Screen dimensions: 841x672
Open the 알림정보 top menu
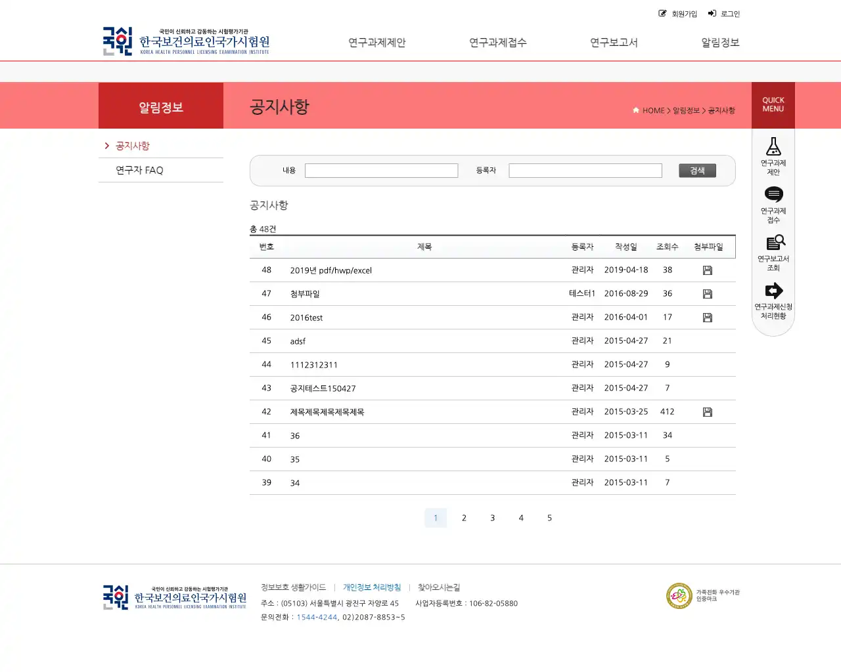720,43
